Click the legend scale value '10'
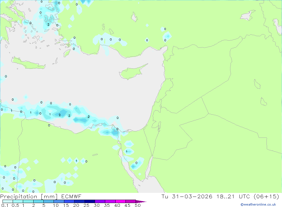This screenshot has height=207, width=282. [x=56, y=205]
